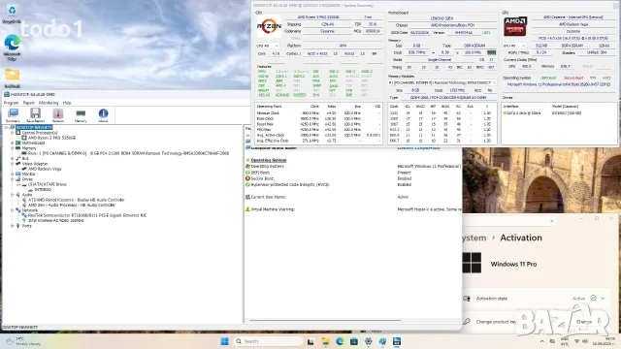Select RealTek Gigabit Ethernet NIC tree item

click(x=87, y=215)
